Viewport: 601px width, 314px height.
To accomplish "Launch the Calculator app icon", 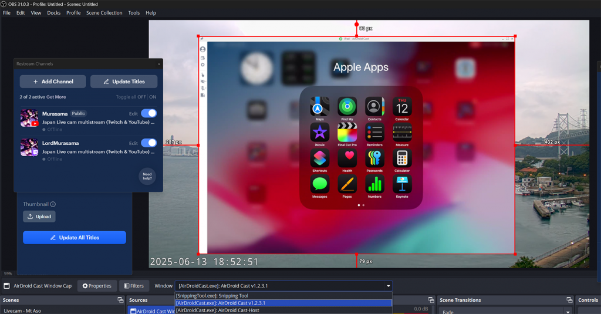I will point(401,158).
